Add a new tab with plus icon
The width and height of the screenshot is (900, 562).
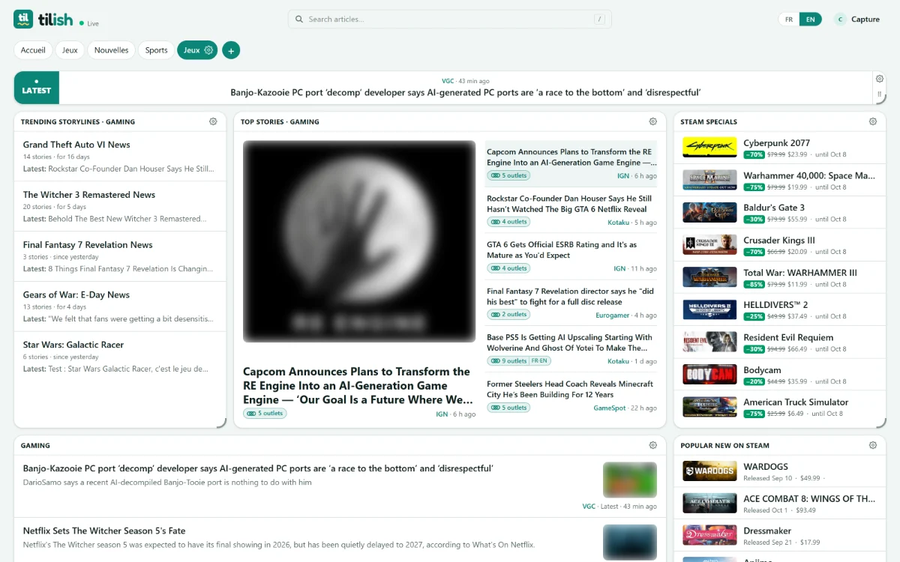pos(231,50)
